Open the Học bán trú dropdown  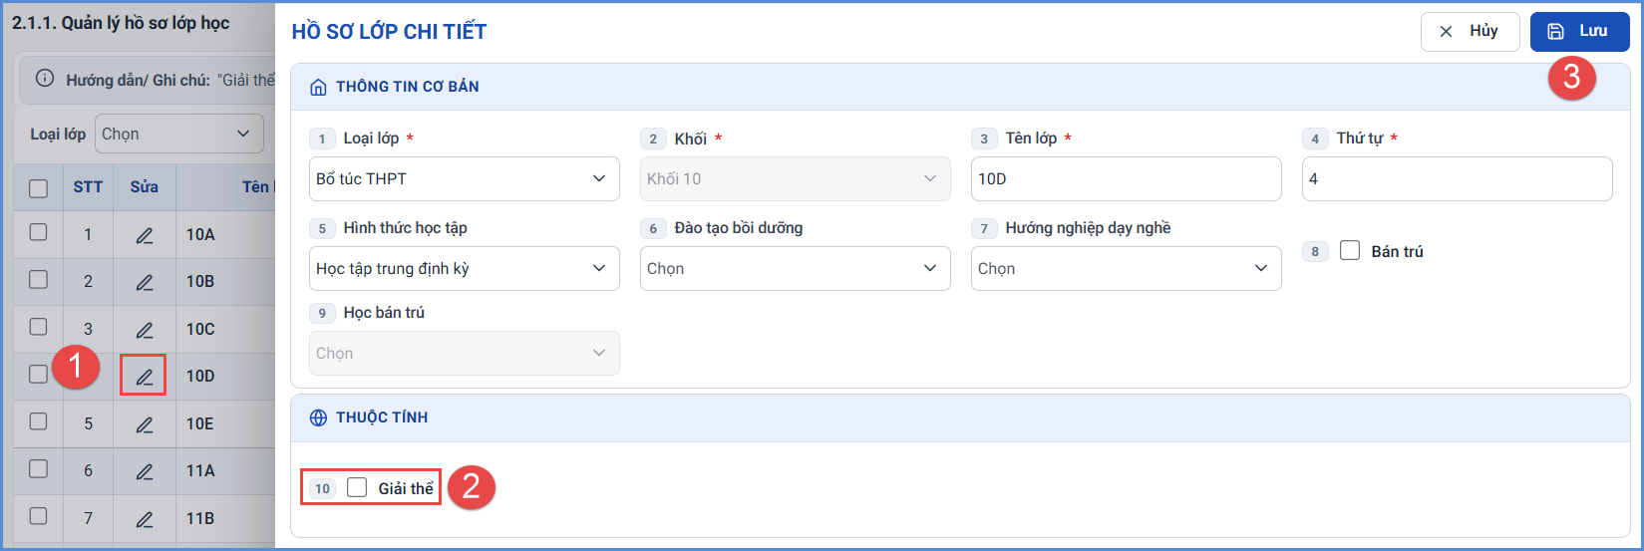pyautogui.click(x=465, y=353)
